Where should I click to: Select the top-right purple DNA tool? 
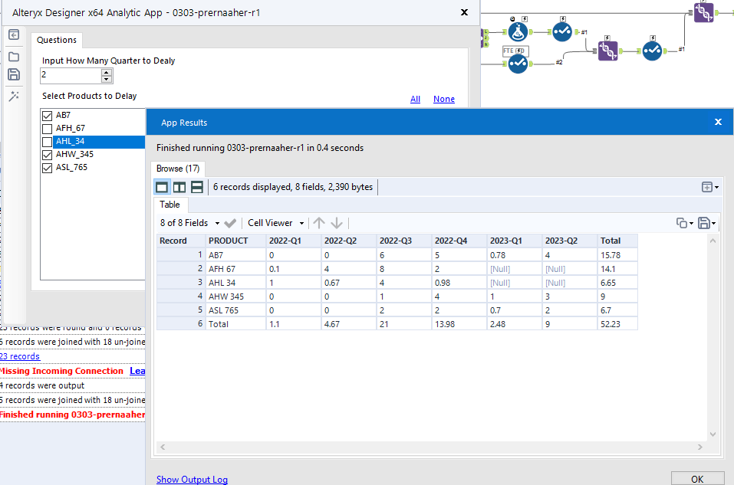(703, 12)
